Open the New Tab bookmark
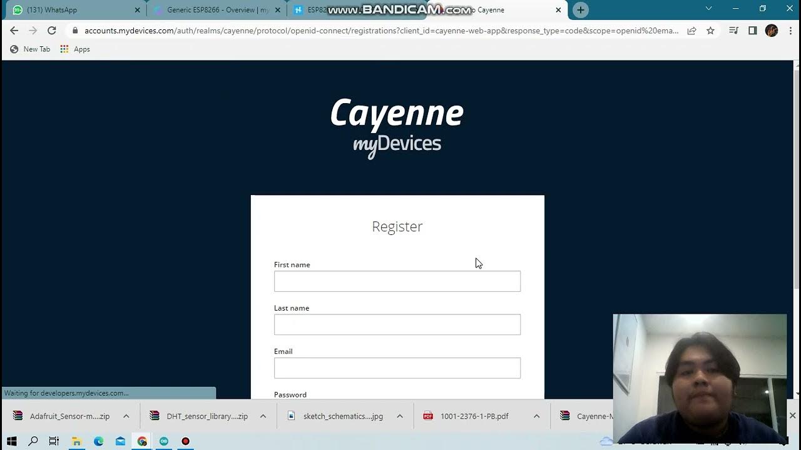The width and height of the screenshot is (801, 450). pyautogui.click(x=30, y=49)
